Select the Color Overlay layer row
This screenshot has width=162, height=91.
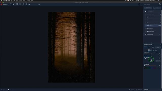coord(153,29)
